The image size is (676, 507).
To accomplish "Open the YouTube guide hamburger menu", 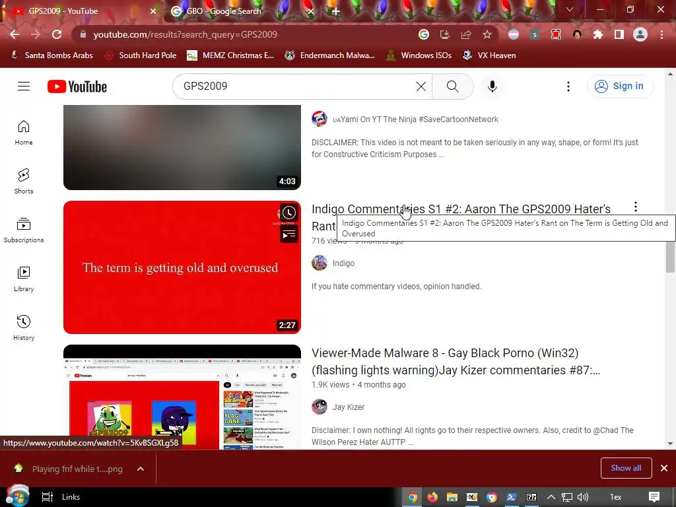I will tap(24, 86).
